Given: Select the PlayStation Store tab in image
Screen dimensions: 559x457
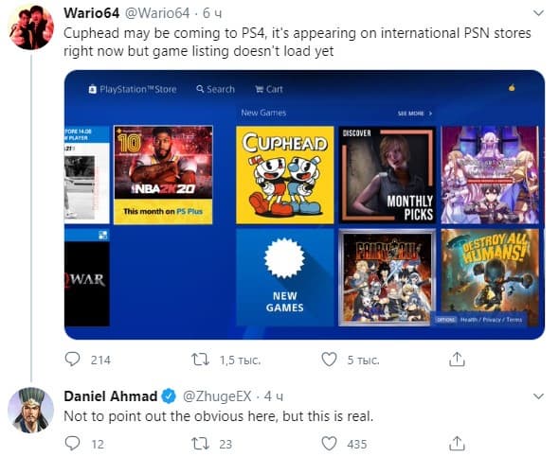Looking at the screenshot, I should (x=133, y=89).
